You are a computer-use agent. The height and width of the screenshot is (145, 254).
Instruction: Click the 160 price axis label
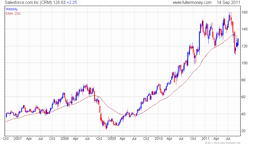click(x=244, y=12)
